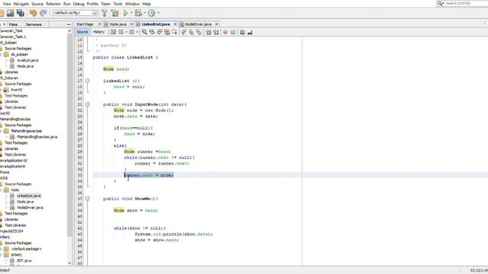
Task: Click the project tree scrollbar down arrow
Action: coord(69,263)
